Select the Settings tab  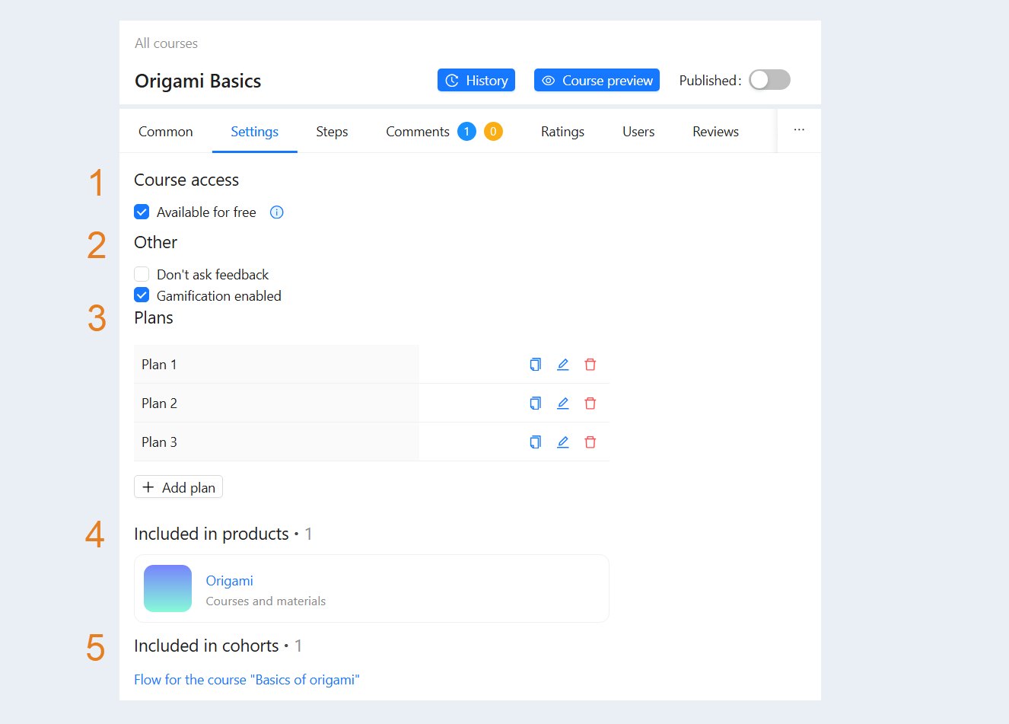[255, 132]
